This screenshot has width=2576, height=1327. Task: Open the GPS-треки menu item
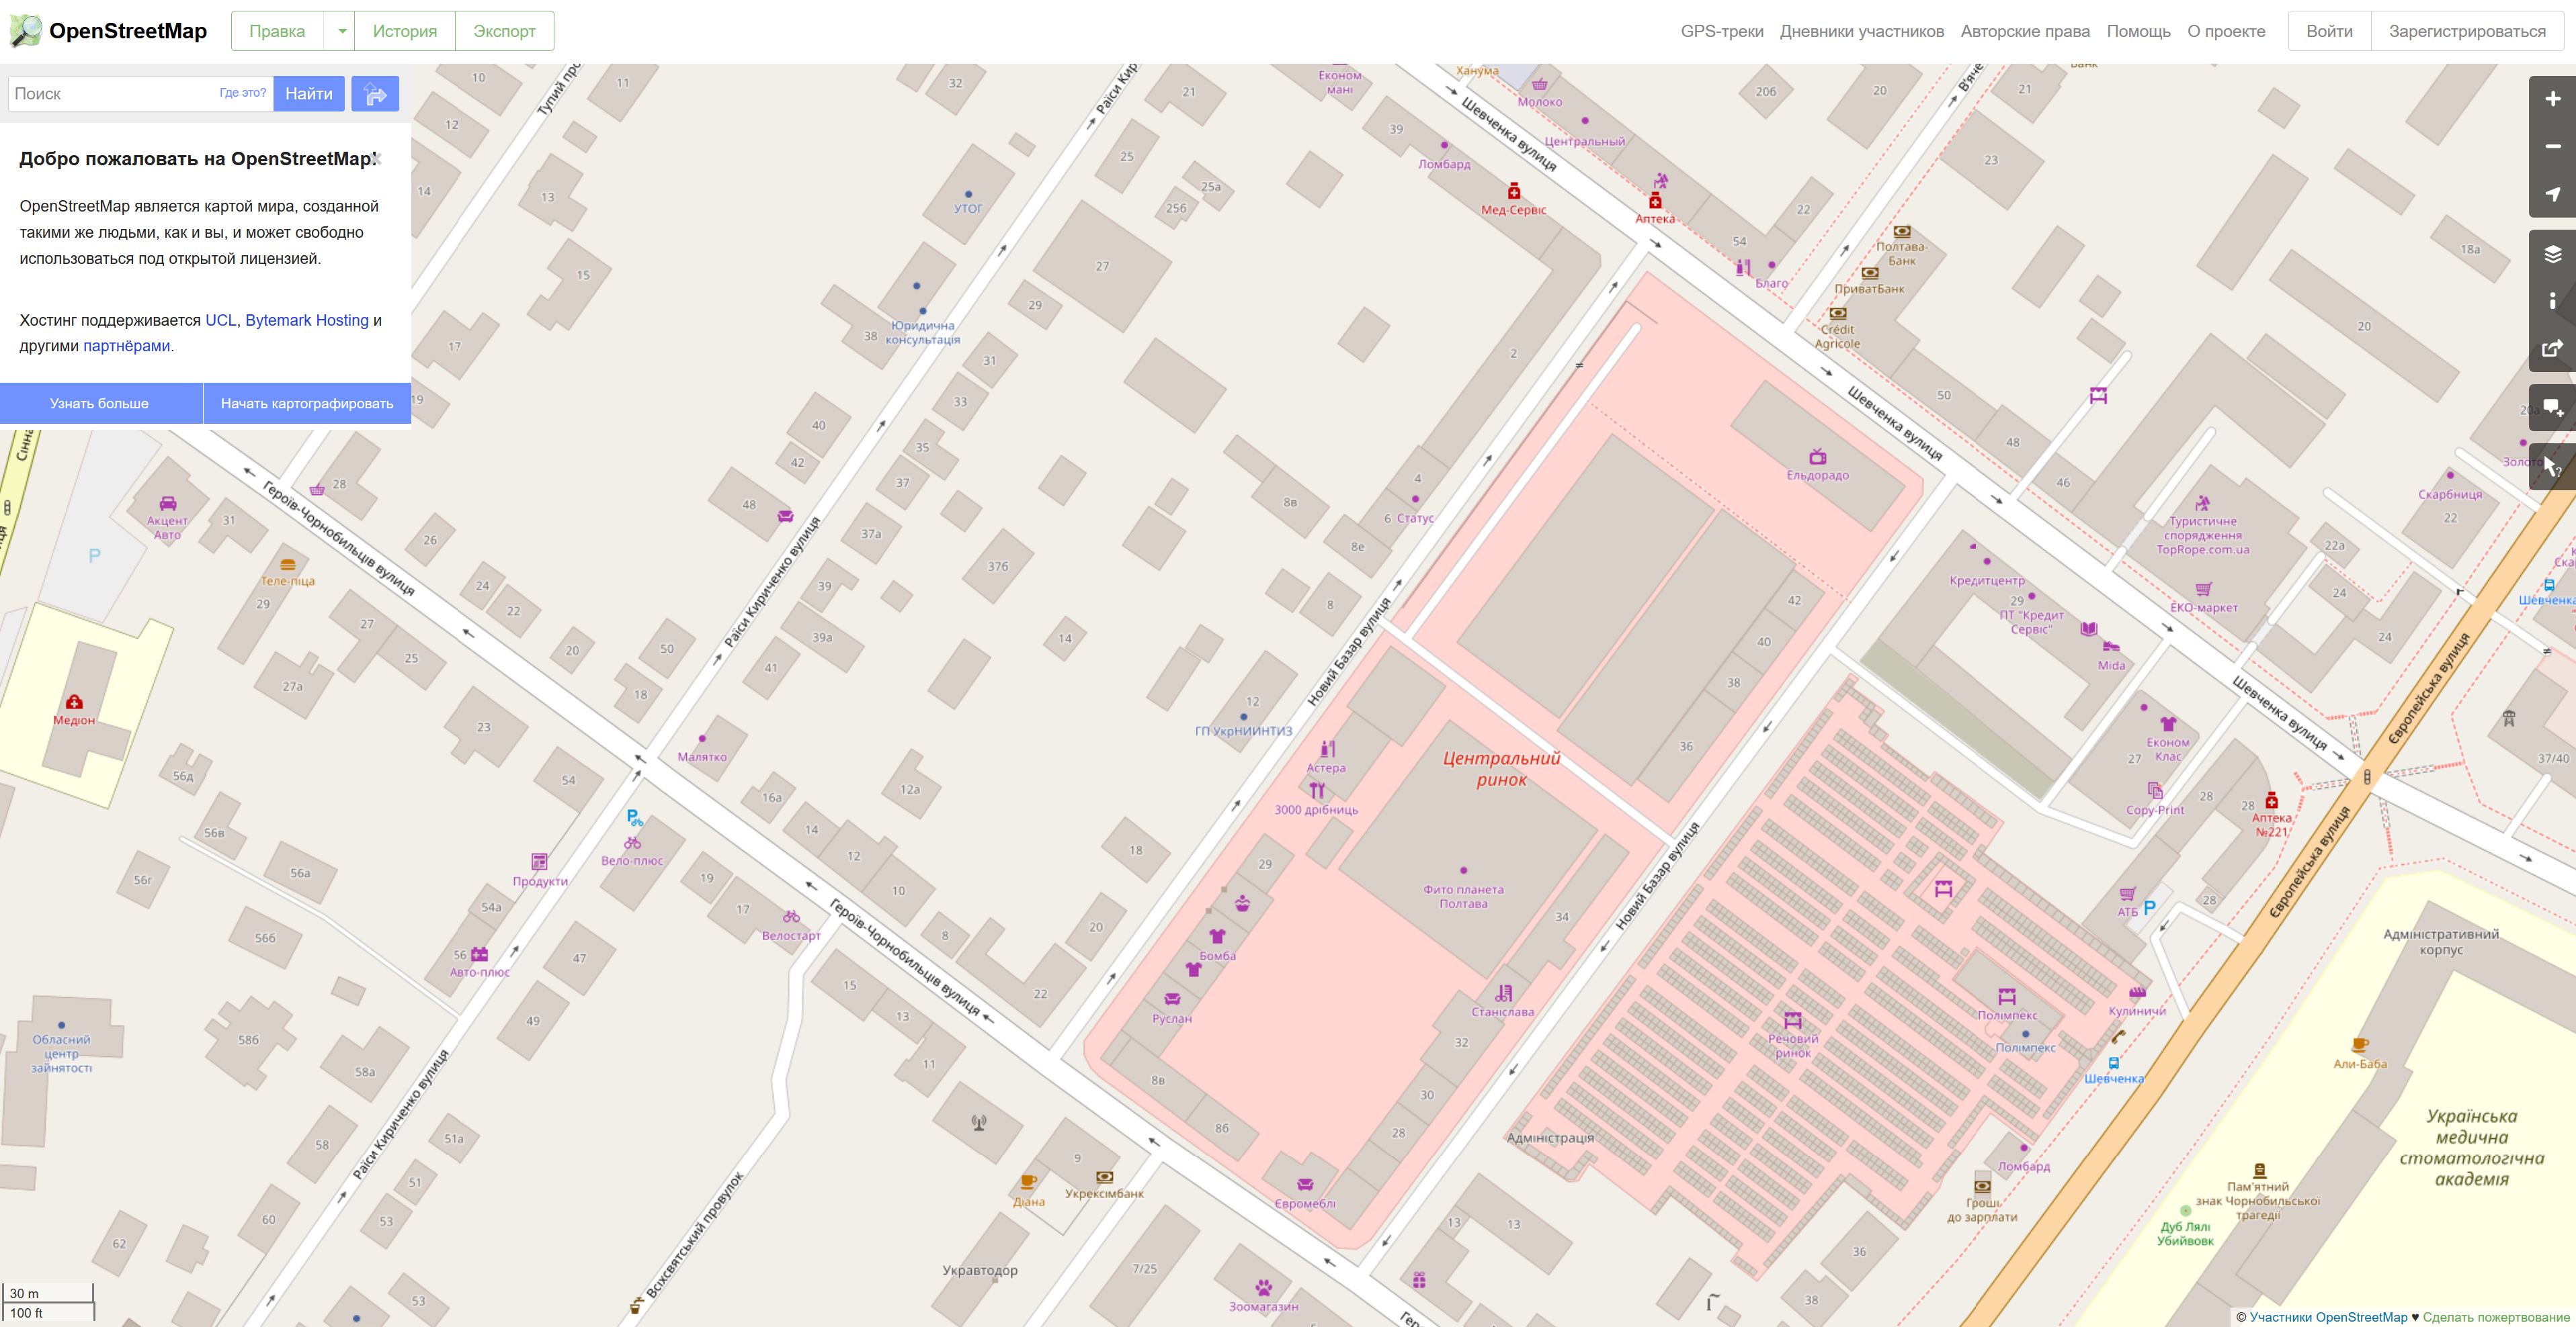pyautogui.click(x=1721, y=31)
